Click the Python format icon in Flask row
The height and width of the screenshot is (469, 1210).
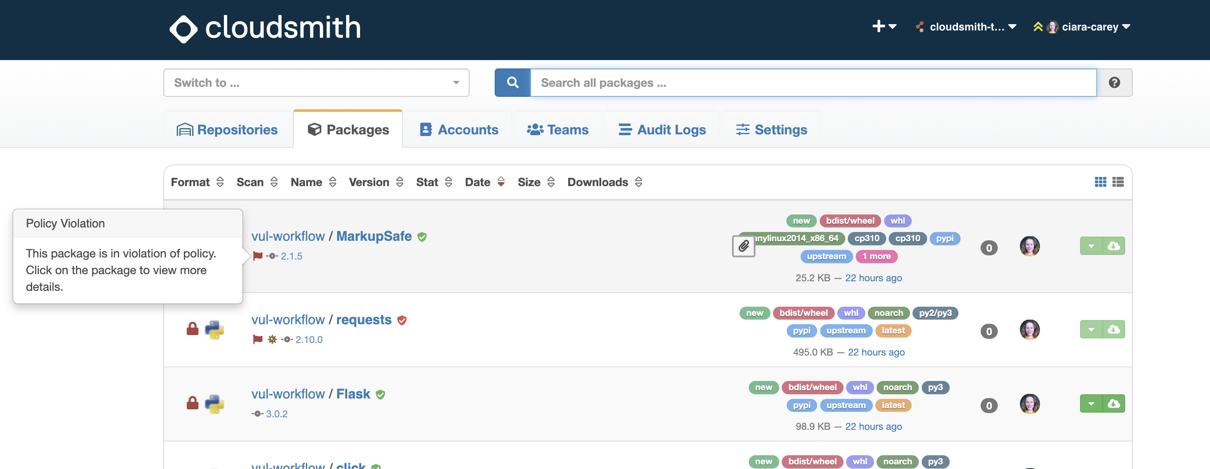(x=215, y=404)
